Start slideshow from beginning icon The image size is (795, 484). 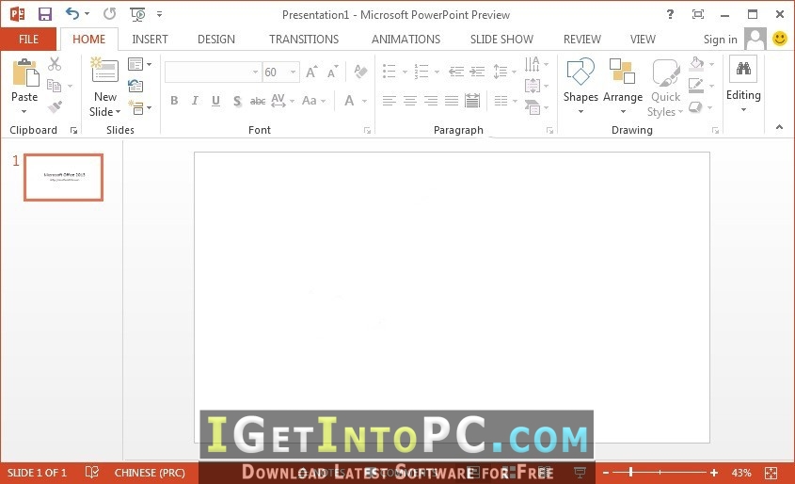137,14
